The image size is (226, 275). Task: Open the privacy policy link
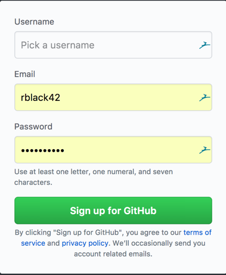[85, 243]
